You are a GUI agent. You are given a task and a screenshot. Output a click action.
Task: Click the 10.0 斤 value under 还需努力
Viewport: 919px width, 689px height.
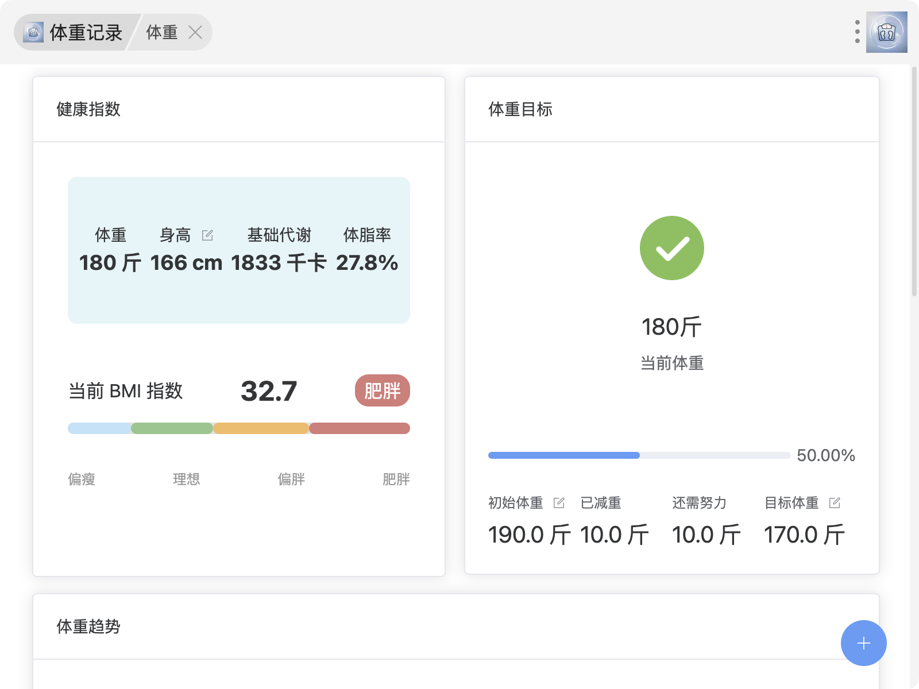706,535
